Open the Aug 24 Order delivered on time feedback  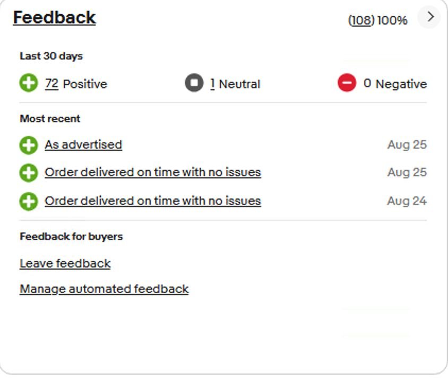pyautogui.click(x=153, y=201)
